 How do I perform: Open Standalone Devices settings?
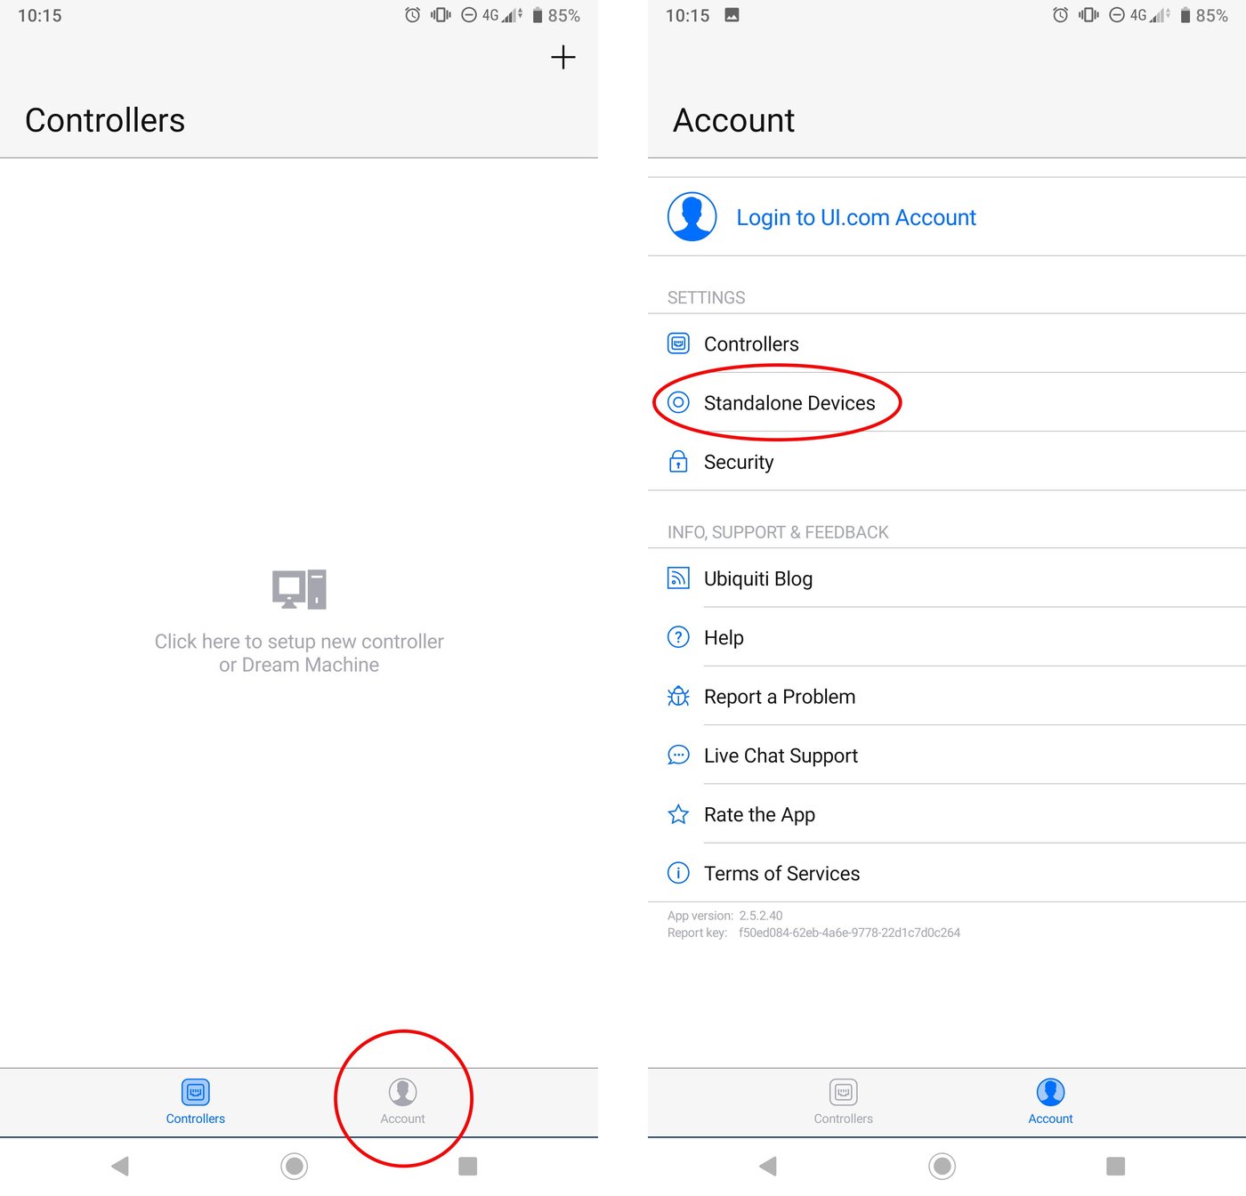(x=789, y=403)
